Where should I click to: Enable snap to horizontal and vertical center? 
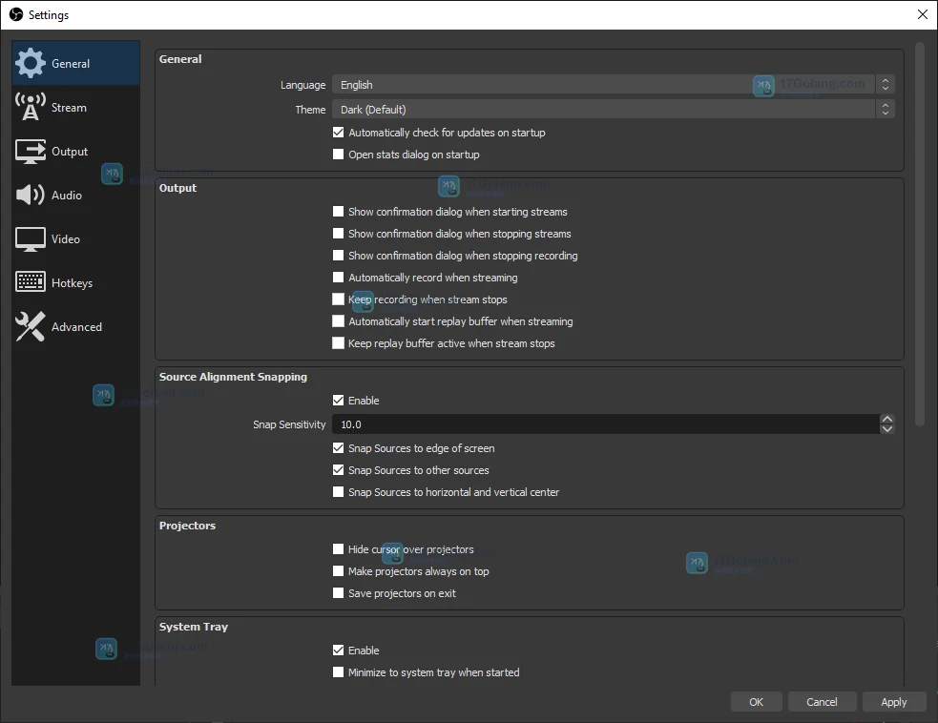[338, 492]
